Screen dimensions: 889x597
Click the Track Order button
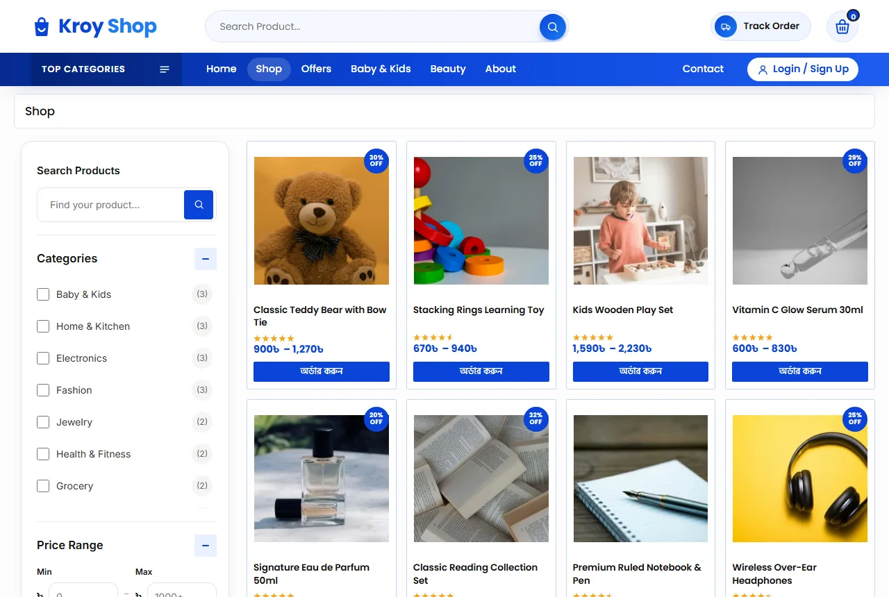[761, 26]
